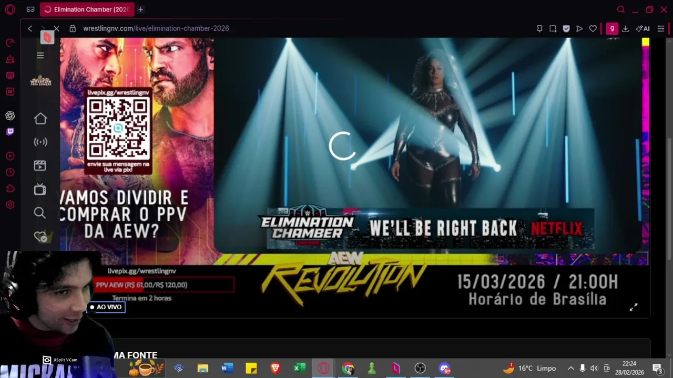Viewport: 673px width, 378px height.
Task: Open GX Control speedometer in sidebar
Action: pyautogui.click(x=10, y=43)
